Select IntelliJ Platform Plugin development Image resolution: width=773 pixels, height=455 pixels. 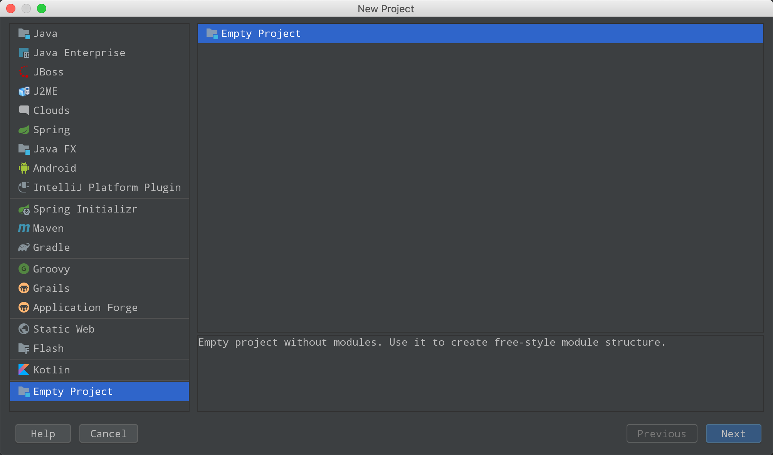[107, 187]
